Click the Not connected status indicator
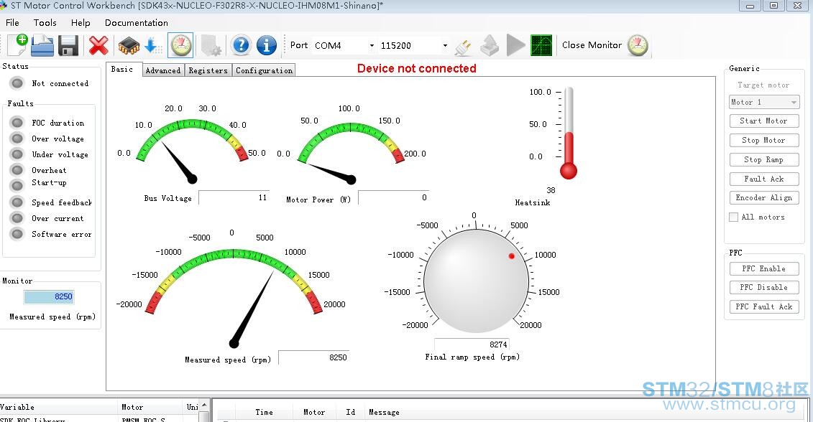The width and height of the screenshot is (813, 422). (17, 83)
